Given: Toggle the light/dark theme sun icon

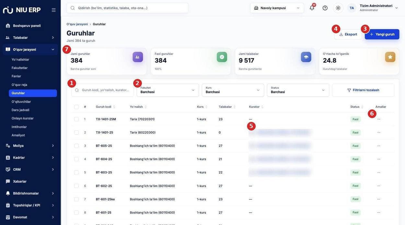Looking at the screenshot, I should click(338, 8).
